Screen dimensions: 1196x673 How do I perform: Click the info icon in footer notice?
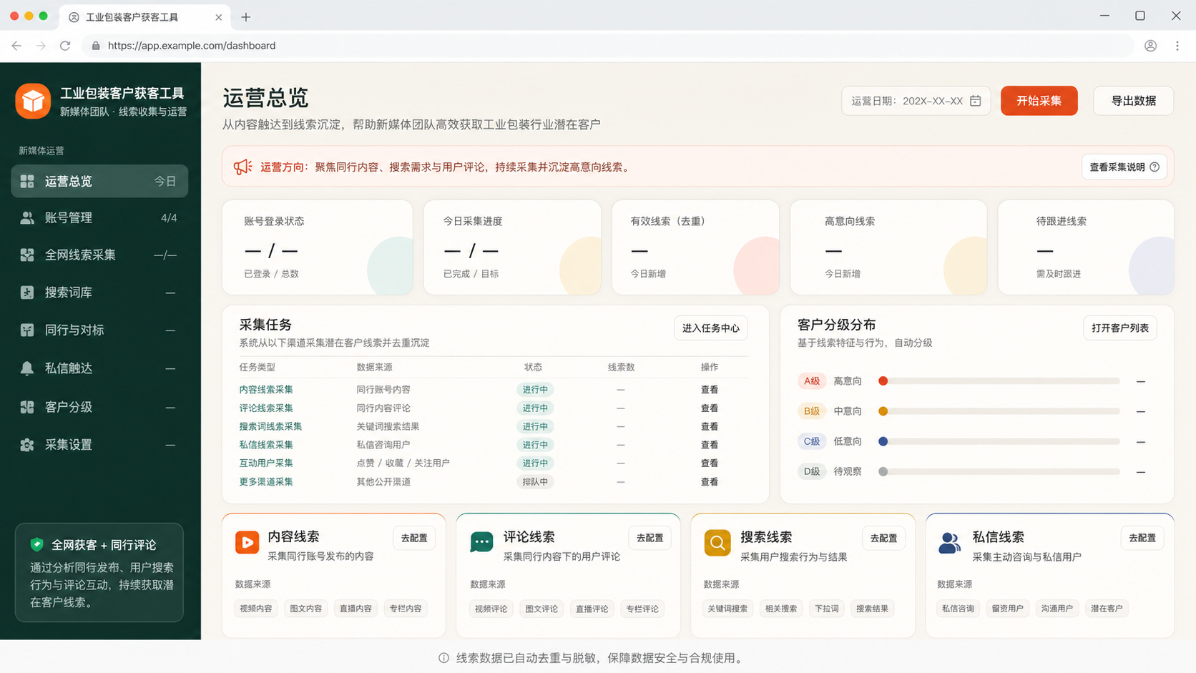point(443,658)
